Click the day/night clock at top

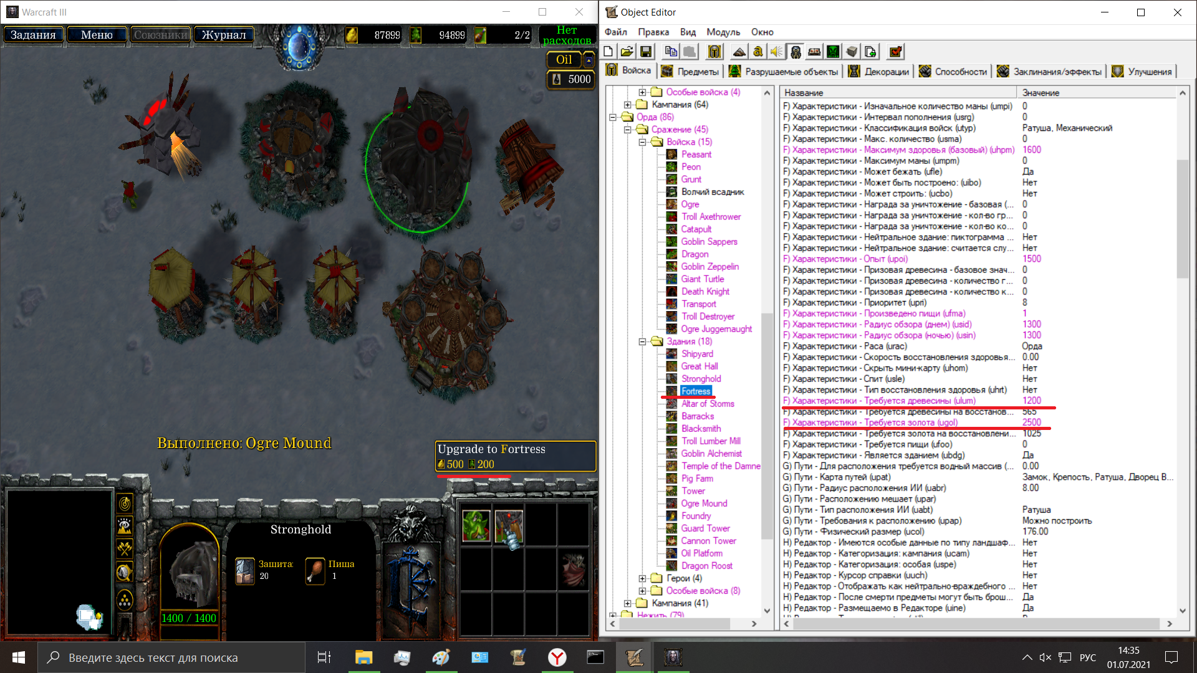300,47
